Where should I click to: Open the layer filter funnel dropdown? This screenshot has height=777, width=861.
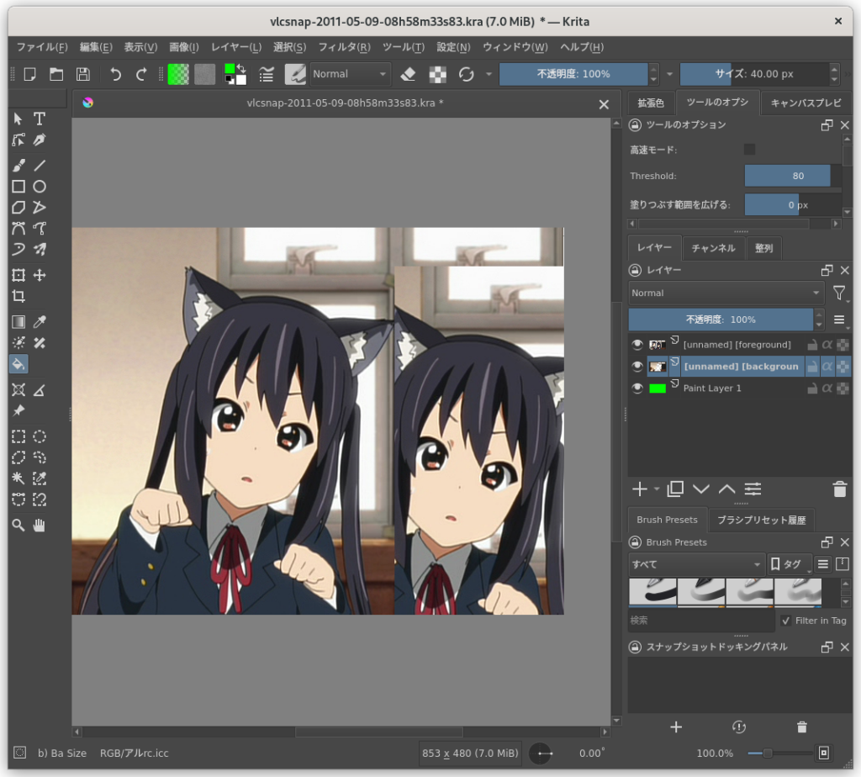pos(839,293)
